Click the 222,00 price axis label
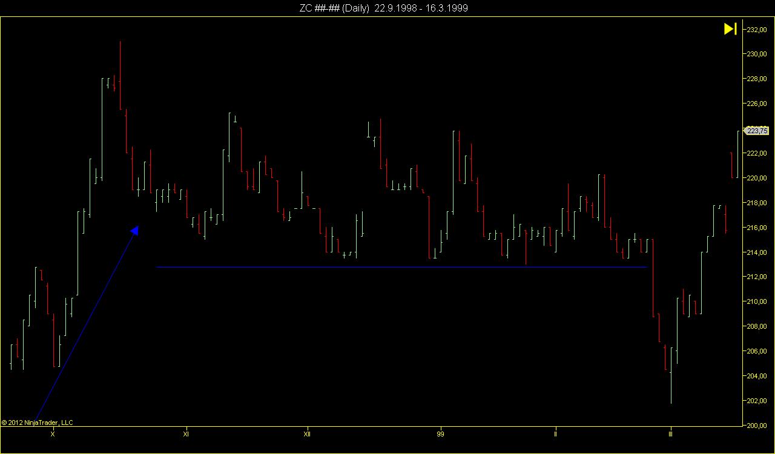Image resolution: width=775 pixels, height=454 pixels. click(757, 154)
